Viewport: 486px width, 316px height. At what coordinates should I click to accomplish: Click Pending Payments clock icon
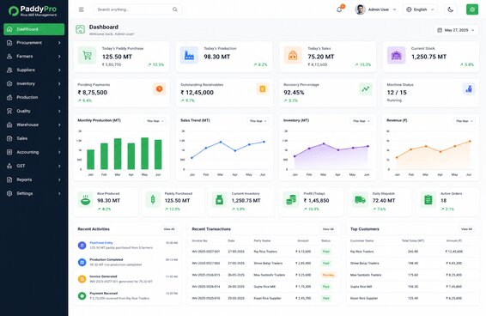point(160,89)
